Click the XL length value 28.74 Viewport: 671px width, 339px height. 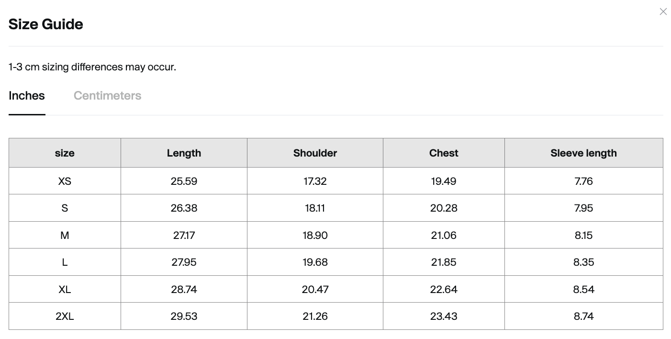184,289
